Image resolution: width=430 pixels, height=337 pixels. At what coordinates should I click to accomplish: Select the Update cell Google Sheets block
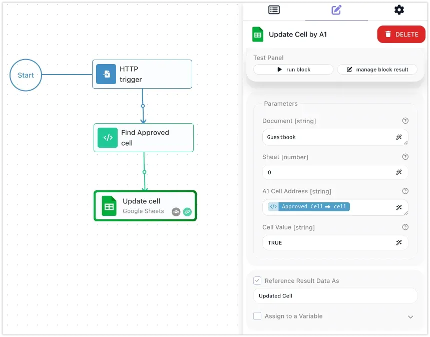145,206
